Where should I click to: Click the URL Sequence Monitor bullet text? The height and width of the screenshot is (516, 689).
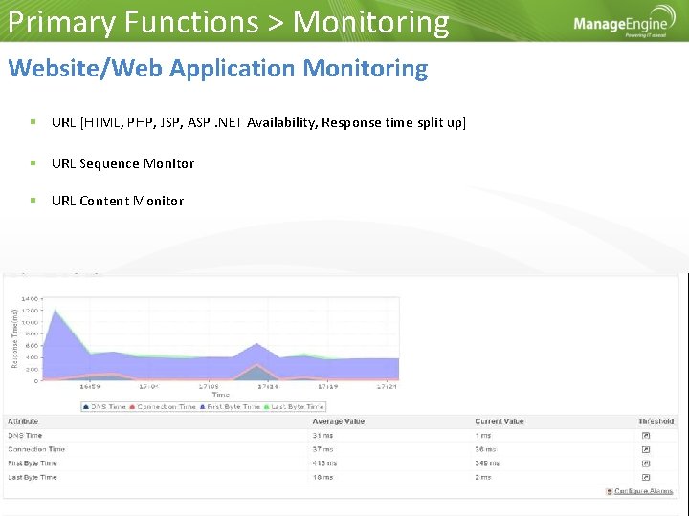pyautogui.click(x=122, y=163)
